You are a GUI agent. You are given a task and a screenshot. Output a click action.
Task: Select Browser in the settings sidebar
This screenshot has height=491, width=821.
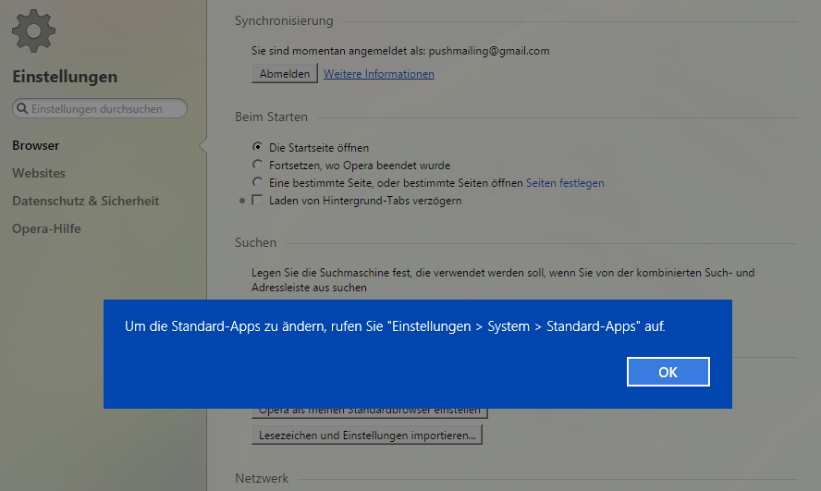point(36,145)
